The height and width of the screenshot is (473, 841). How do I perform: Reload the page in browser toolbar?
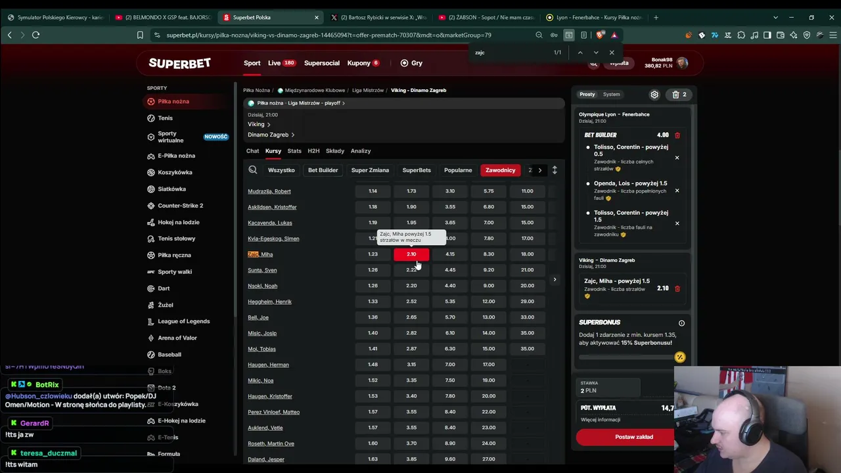click(x=36, y=35)
